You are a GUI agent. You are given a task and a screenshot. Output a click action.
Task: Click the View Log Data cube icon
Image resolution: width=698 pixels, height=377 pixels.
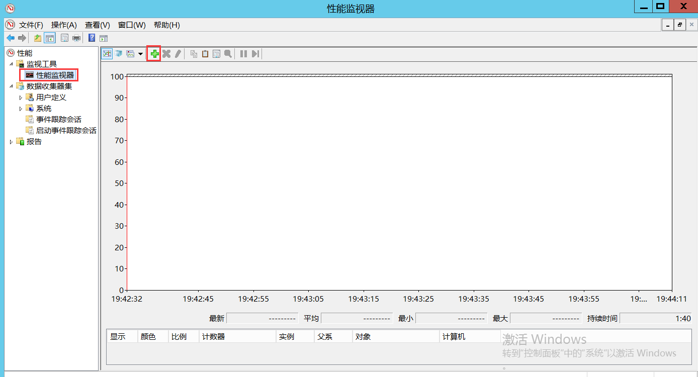[x=118, y=54]
